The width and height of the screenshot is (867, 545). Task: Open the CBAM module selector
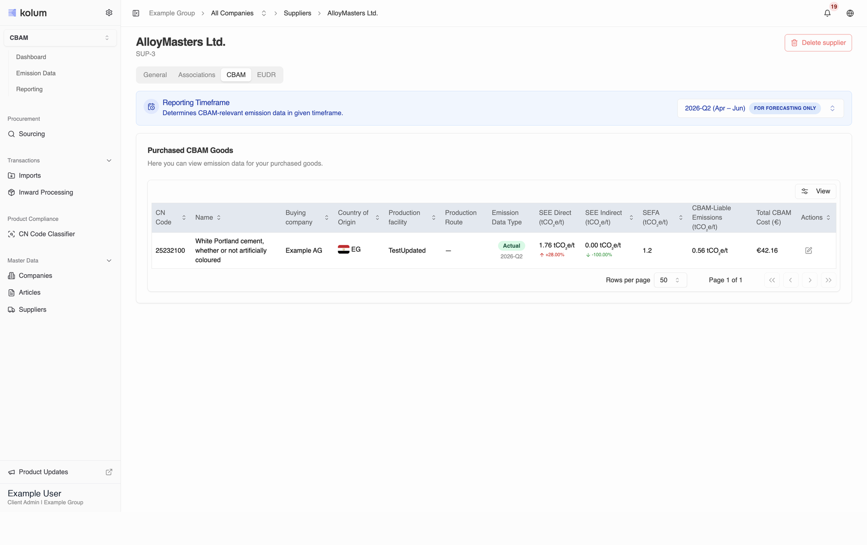[60, 38]
